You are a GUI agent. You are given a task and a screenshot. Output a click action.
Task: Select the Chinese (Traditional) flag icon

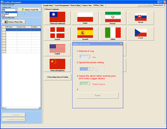[x=57, y=17]
